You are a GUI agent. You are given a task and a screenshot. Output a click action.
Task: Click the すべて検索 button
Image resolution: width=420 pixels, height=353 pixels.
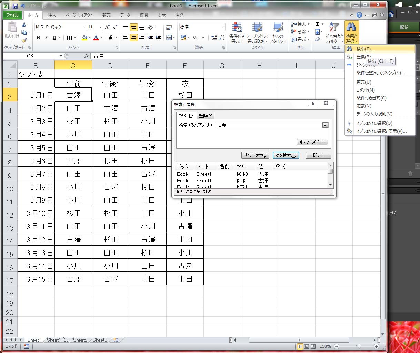[x=255, y=155]
